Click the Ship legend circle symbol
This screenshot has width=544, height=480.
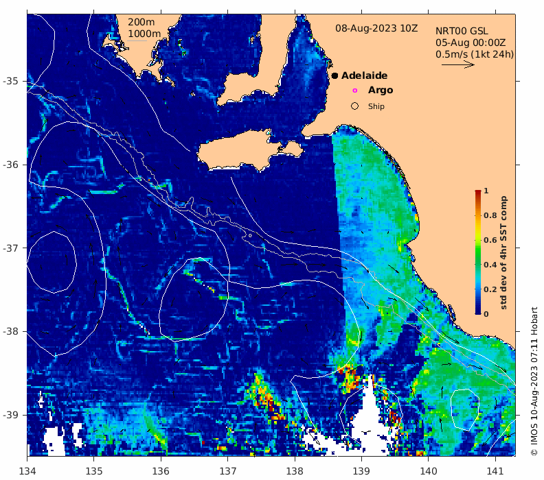354,106
